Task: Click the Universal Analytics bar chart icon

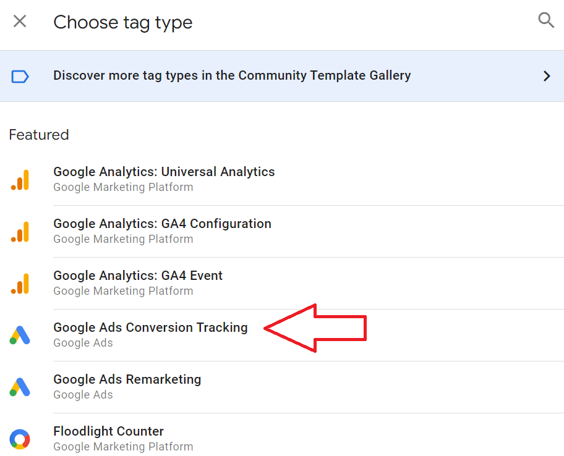Action: pyautogui.click(x=20, y=180)
